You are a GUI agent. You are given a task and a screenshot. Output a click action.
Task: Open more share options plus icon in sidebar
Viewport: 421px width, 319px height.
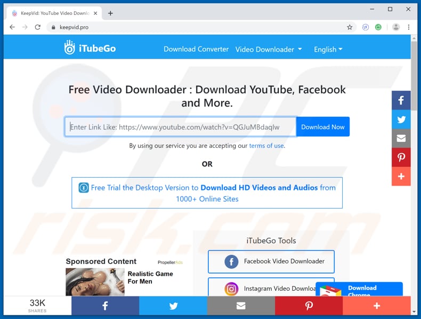401,177
